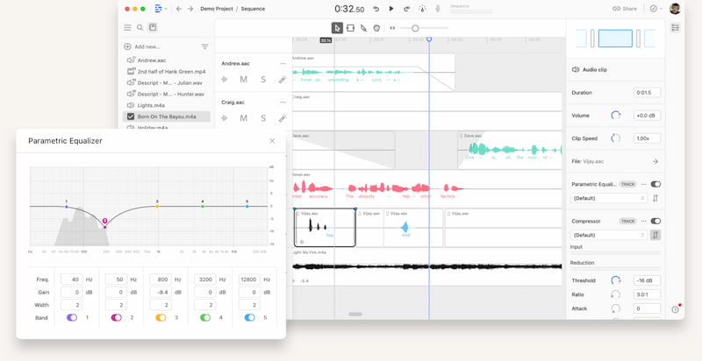The width and height of the screenshot is (702, 361).
Task: Disable the Parametric Equalizer effect toggle
Action: point(655,184)
